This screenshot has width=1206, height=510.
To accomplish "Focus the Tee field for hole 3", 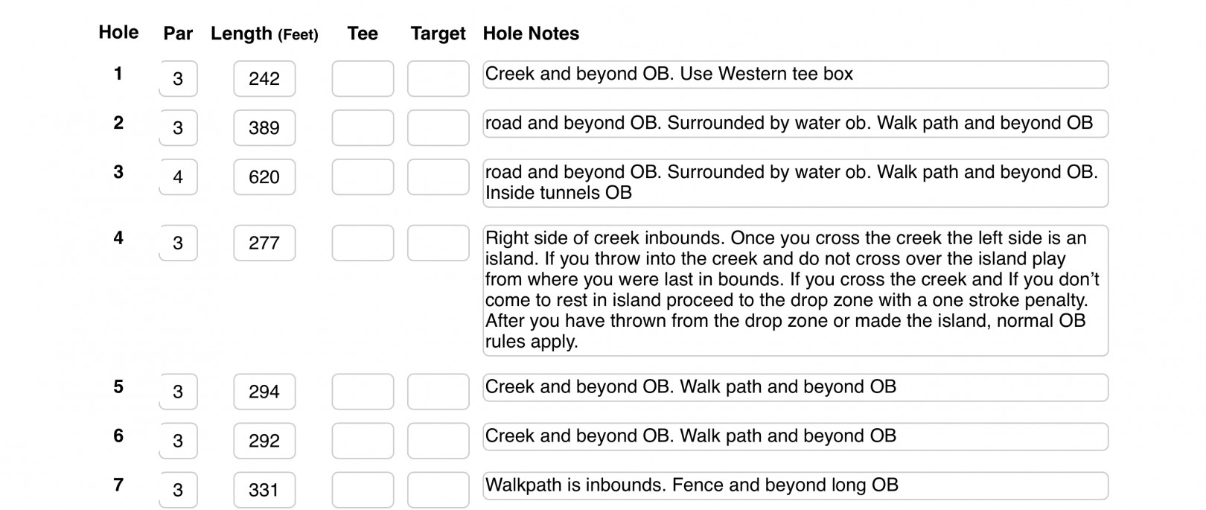I will point(363,176).
